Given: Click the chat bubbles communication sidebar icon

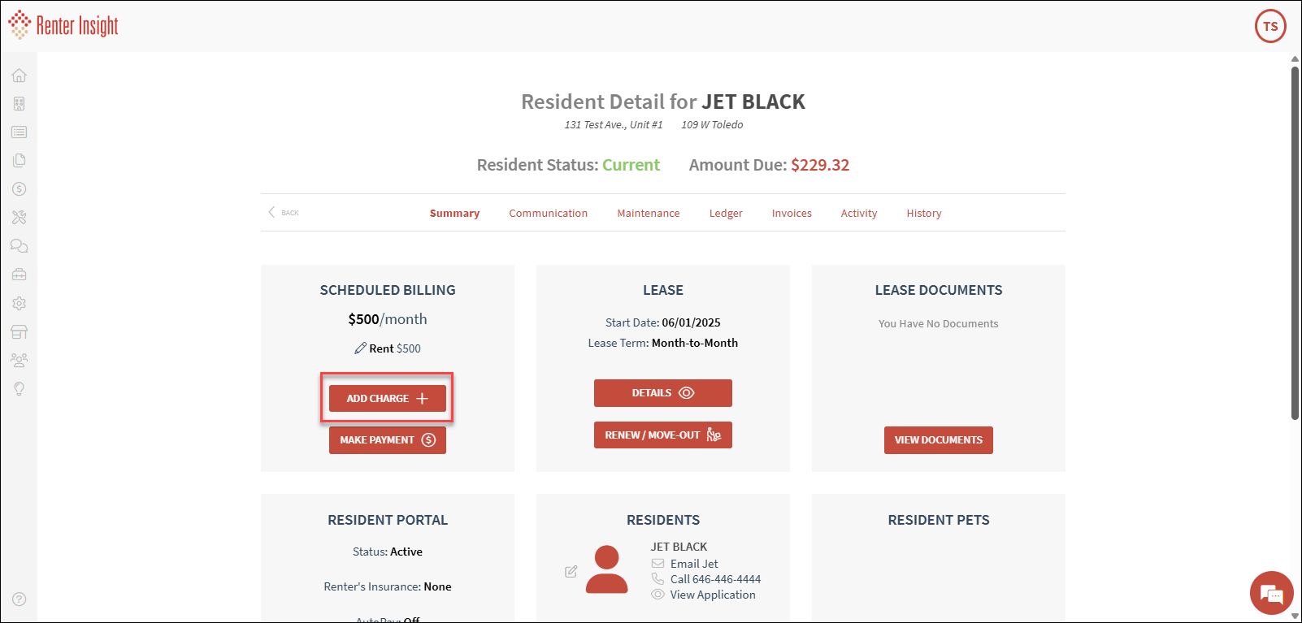Looking at the screenshot, I should coord(20,246).
